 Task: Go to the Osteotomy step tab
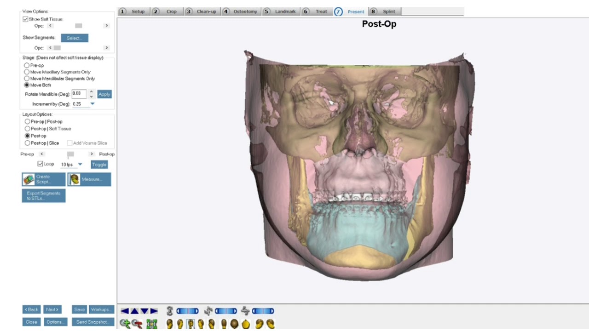click(240, 11)
